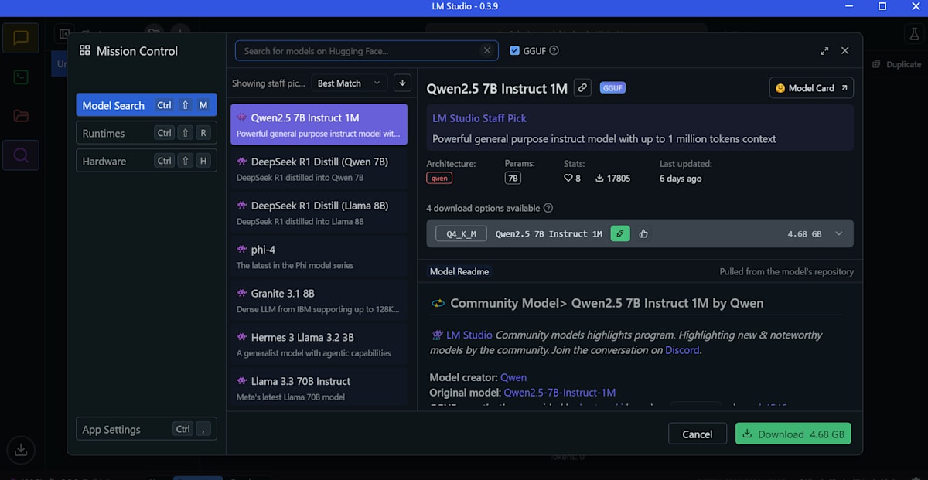Click the Mission Control grid icon
Image resolution: width=928 pixels, height=480 pixels.
pyautogui.click(x=85, y=51)
